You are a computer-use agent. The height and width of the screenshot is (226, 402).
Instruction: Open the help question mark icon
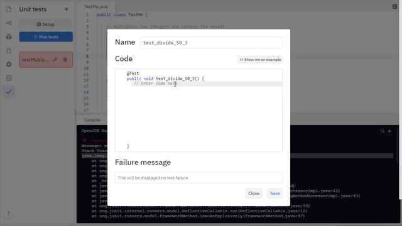[8, 213]
